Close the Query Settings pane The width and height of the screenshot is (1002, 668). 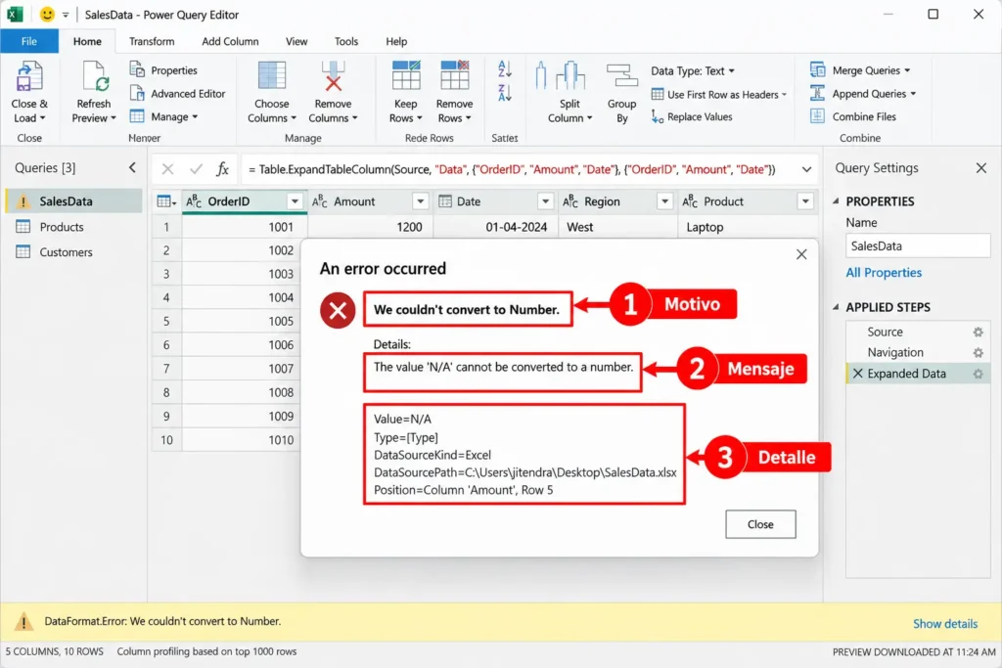coord(980,168)
